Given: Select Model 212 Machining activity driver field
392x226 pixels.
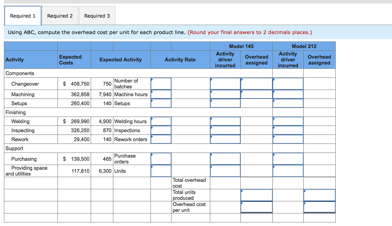Looking at the screenshot, I should tap(288, 94).
